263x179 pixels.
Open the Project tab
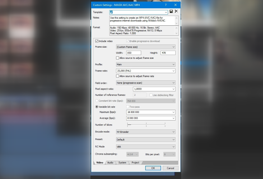pyautogui.click(x=135, y=163)
